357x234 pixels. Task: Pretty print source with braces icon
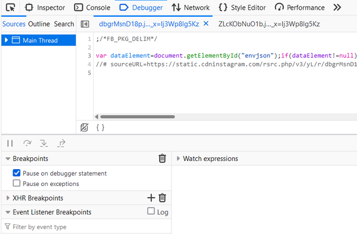pos(100,128)
